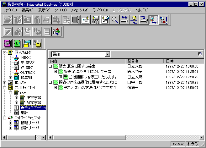Click the disconnect computer icon with red X
This screenshot has height=148, width=206.
pyautogui.click(x=163, y=20)
